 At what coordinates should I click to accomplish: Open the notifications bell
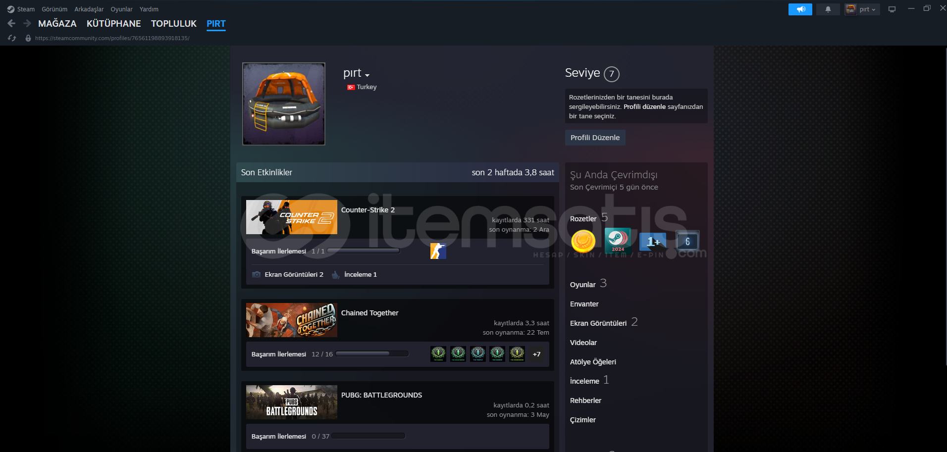click(828, 9)
